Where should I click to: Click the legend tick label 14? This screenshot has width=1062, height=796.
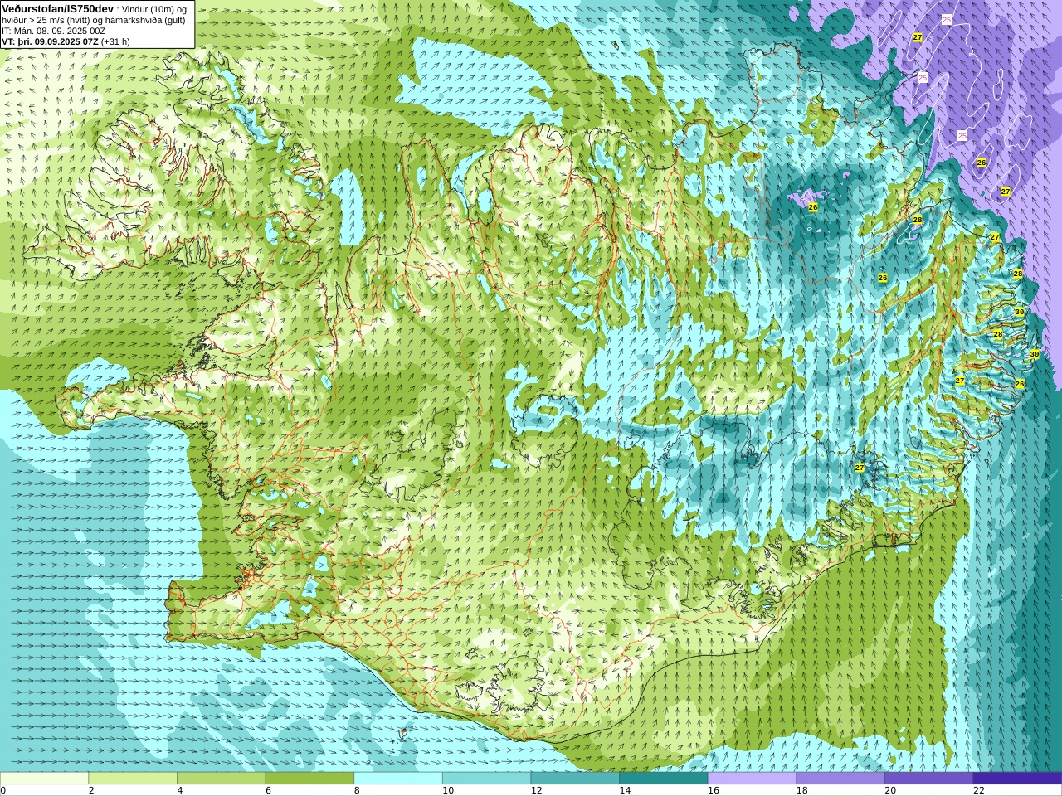625,790
